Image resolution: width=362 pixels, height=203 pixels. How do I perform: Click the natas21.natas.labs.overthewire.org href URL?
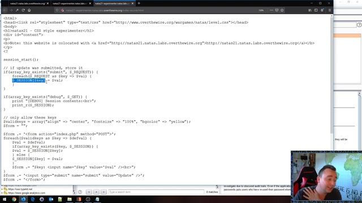[157, 43]
